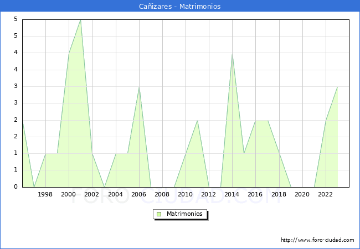Select the 2006 x-axis year label
Screen dimensions: 360x249
point(138,194)
